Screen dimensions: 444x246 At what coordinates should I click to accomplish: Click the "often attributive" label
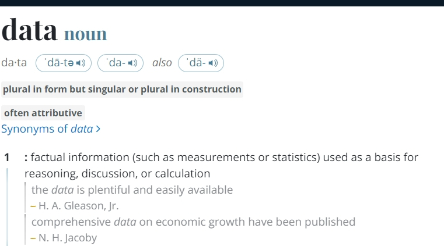coord(43,113)
